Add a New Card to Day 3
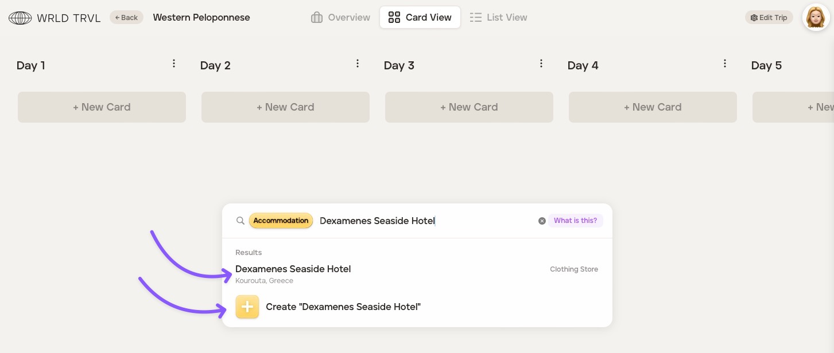This screenshot has height=353, width=834. point(469,107)
